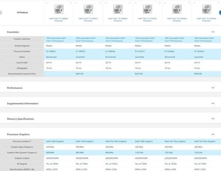Viewport: 221px width, 171px height.
Task: Select the $281.00 price cell
Action: point(80,74)
